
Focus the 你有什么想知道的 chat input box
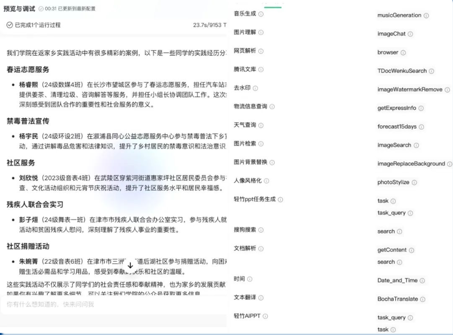coord(114,304)
